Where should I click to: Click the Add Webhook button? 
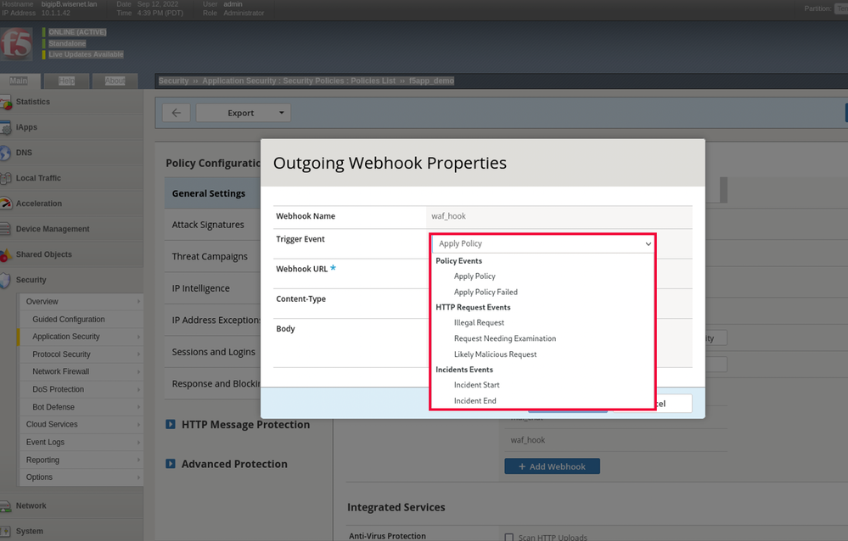point(552,466)
